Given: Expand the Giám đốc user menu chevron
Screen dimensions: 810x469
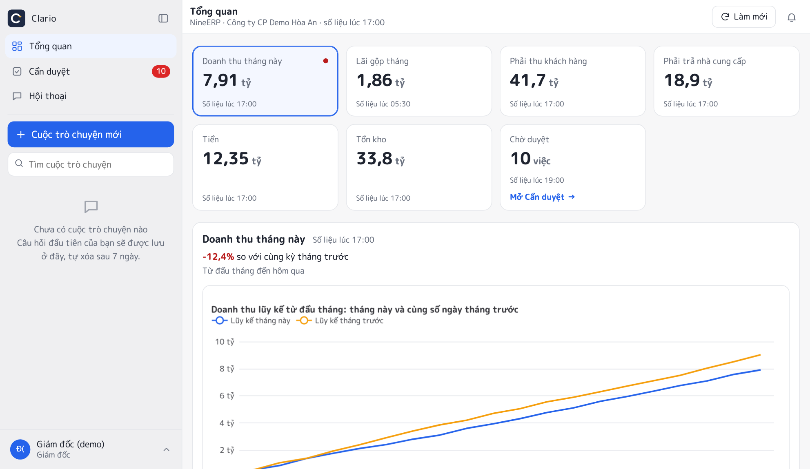Looking at the screenshot, I should 166,449.
